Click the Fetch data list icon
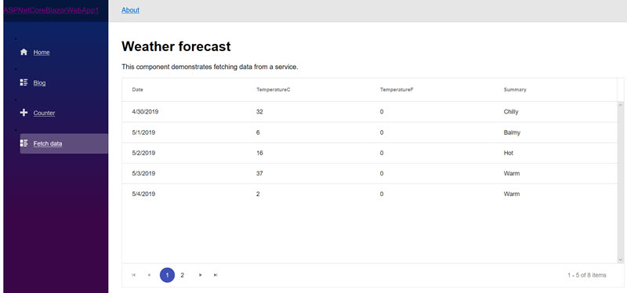 pos(24,143)
